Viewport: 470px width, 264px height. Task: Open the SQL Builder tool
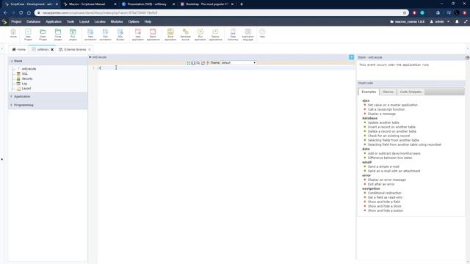click(x=120, y=34)
